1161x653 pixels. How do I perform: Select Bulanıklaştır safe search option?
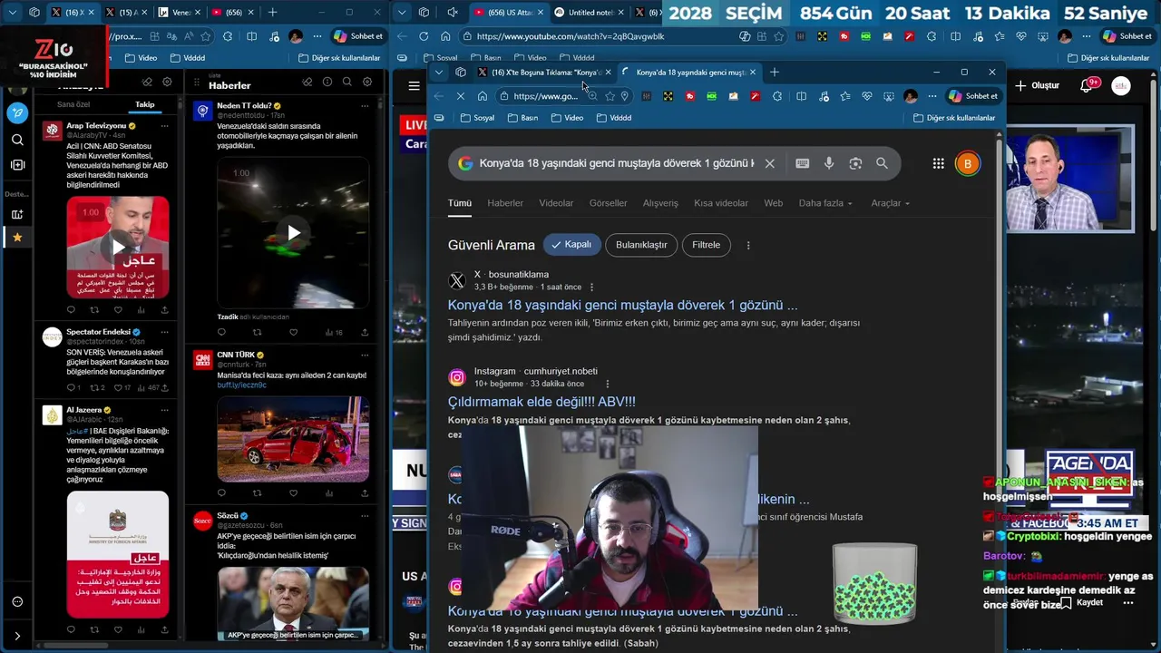point(641,245)
